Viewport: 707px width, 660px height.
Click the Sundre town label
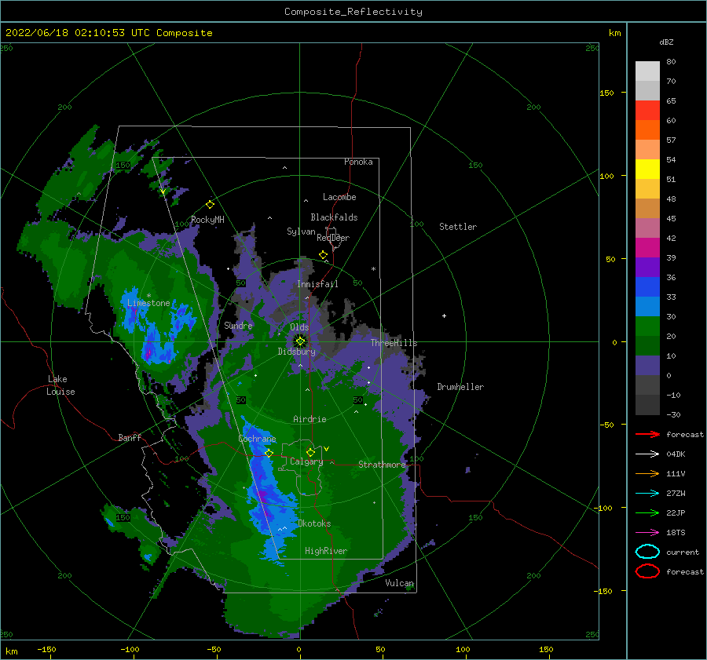[238, 325]
